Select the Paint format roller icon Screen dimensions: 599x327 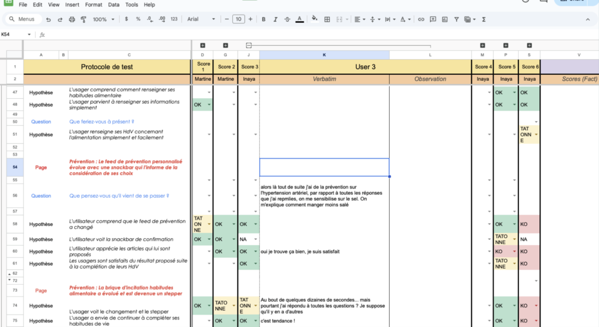(83, 19)
